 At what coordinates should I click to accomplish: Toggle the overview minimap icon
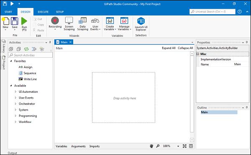click(x=191, y=146)
